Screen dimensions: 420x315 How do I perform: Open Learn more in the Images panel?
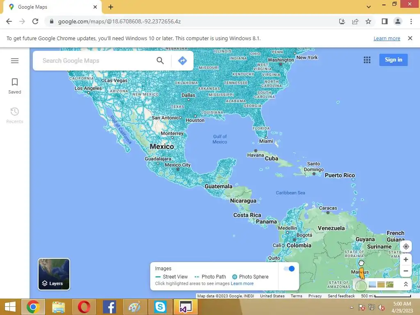(242, 283)
